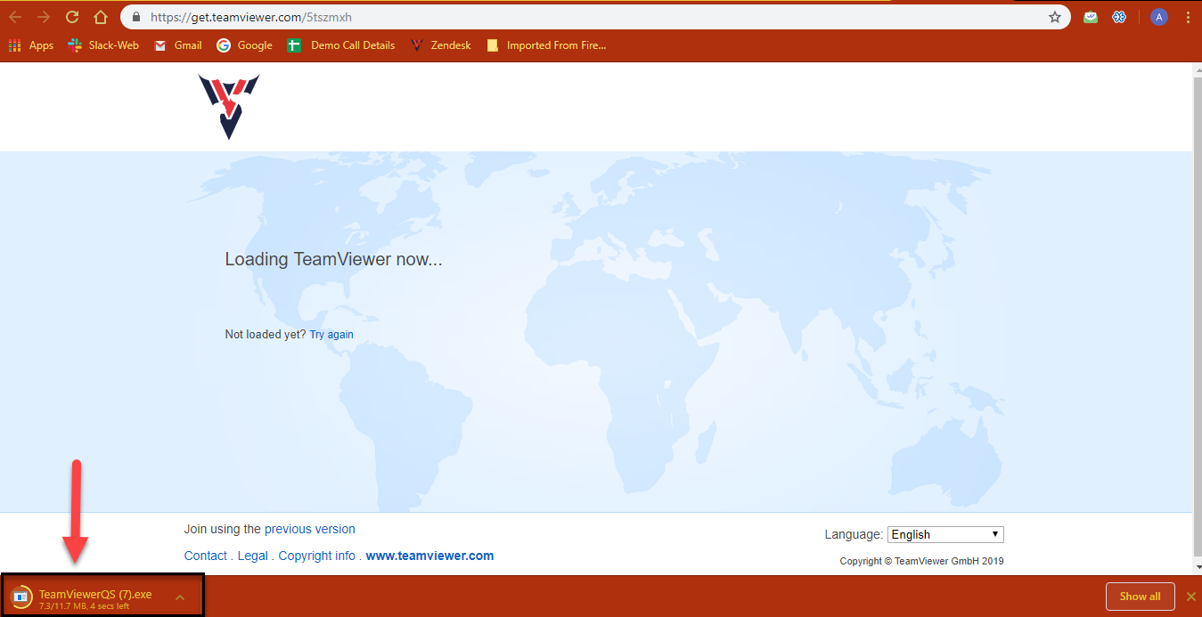The image size is (1202, 617).
Task: Click the 'Loading TeamViewer now...' text
Action: click(333, 260)
